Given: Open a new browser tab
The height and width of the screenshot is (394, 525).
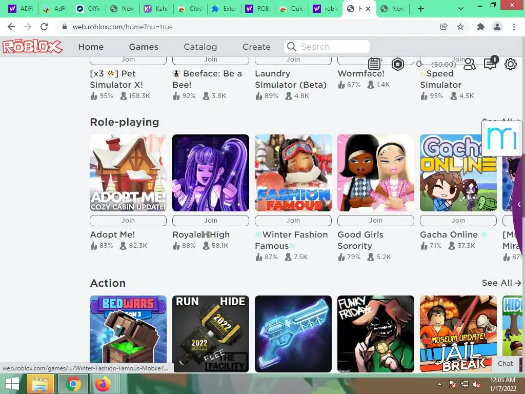Looking at the screenshot, I should (421, 9).
